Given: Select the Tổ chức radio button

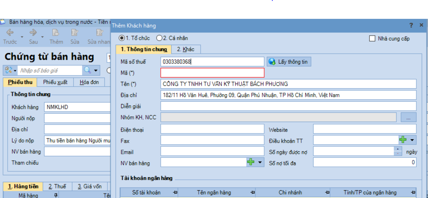Looking at the screenshot, I should [x=122, y=38].
